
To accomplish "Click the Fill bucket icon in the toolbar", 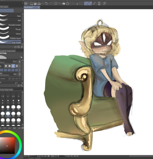I will pyautogui.click(x=64, y=4).
